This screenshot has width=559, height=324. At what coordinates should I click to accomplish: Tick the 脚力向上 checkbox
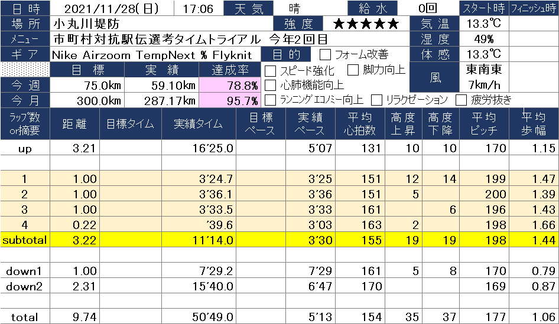(x=353, y=70)
